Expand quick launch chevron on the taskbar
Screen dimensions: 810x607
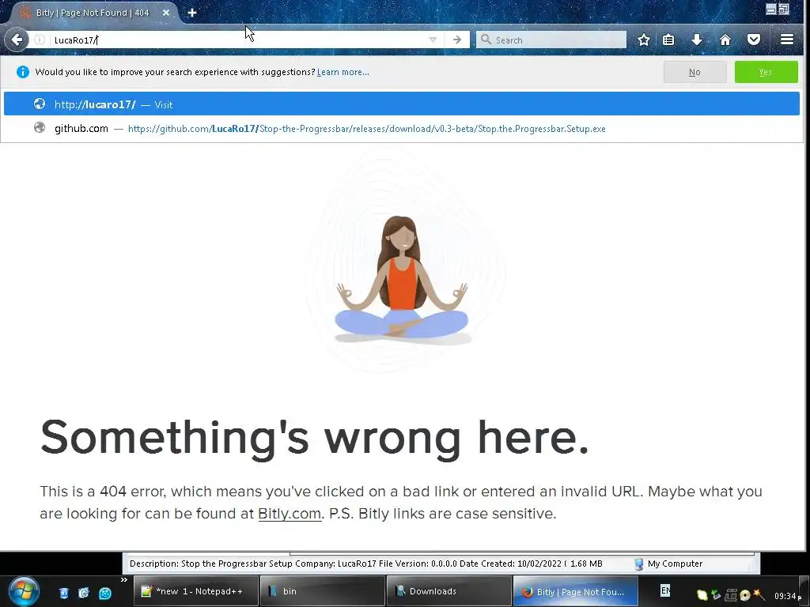(124, 580)
